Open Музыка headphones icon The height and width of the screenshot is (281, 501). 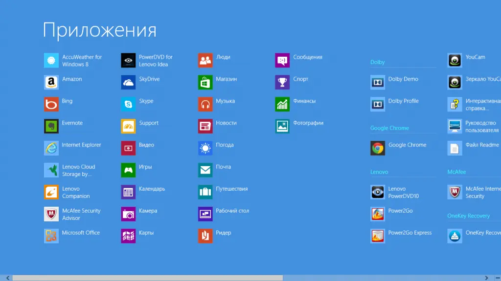[x=205, y=105]
